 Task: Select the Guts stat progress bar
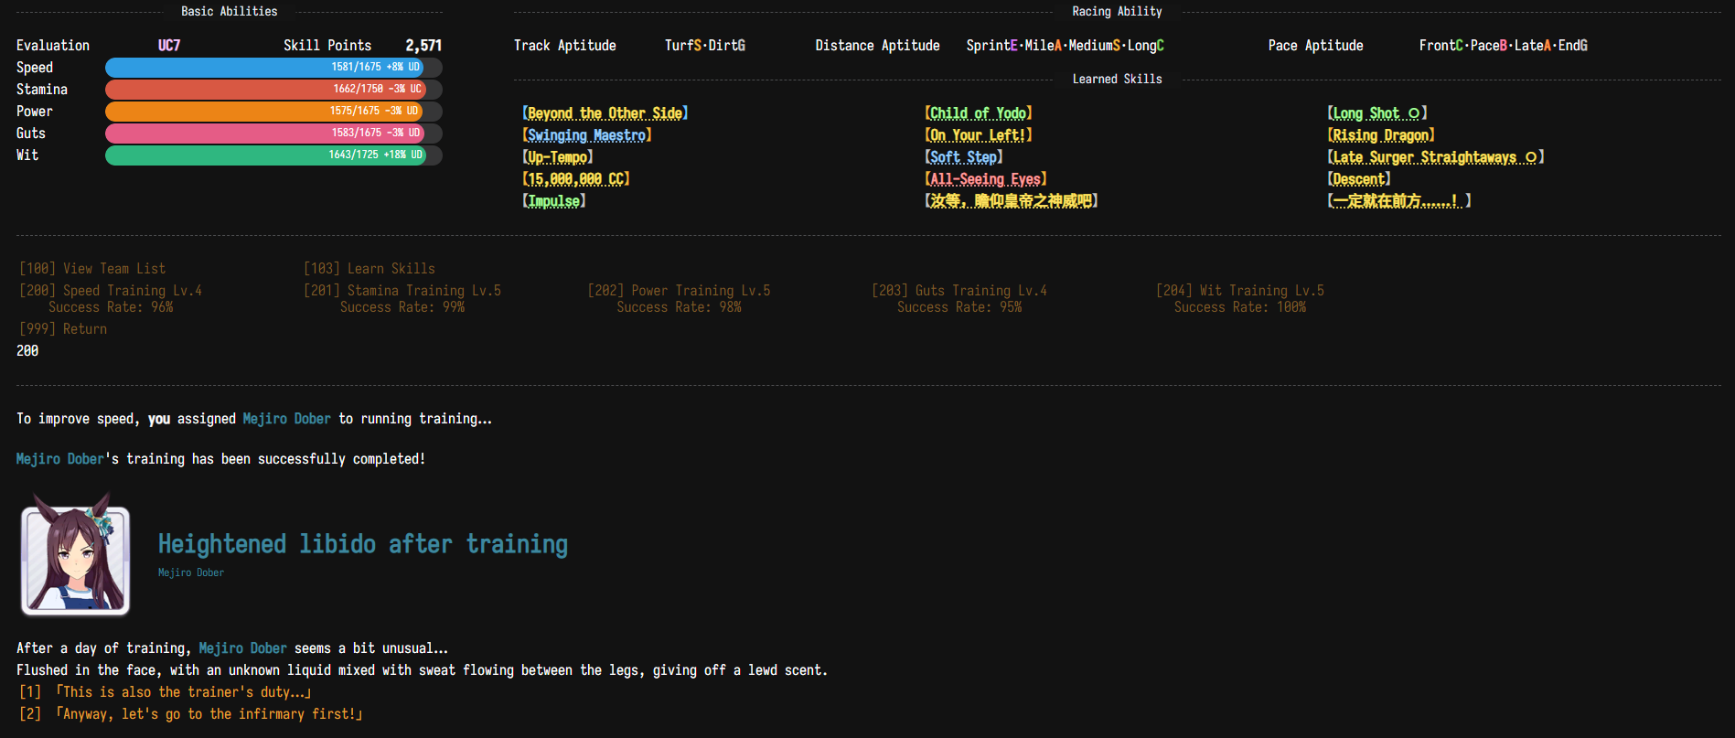point(273,134)
